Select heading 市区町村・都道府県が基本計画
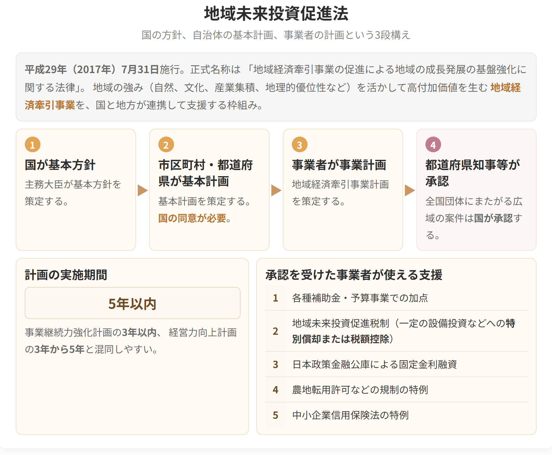The height and width of the screenshot is (455, 552). click(205, 173)
